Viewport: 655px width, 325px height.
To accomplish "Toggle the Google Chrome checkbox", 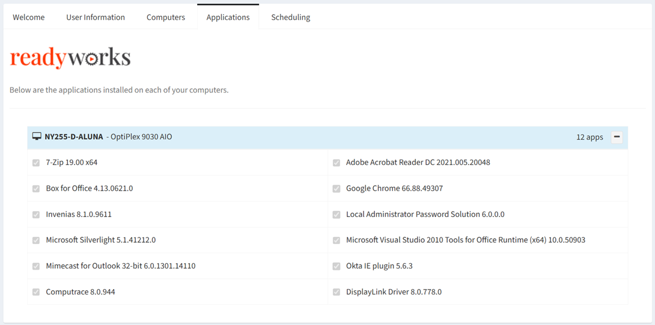I will point(337,188).
